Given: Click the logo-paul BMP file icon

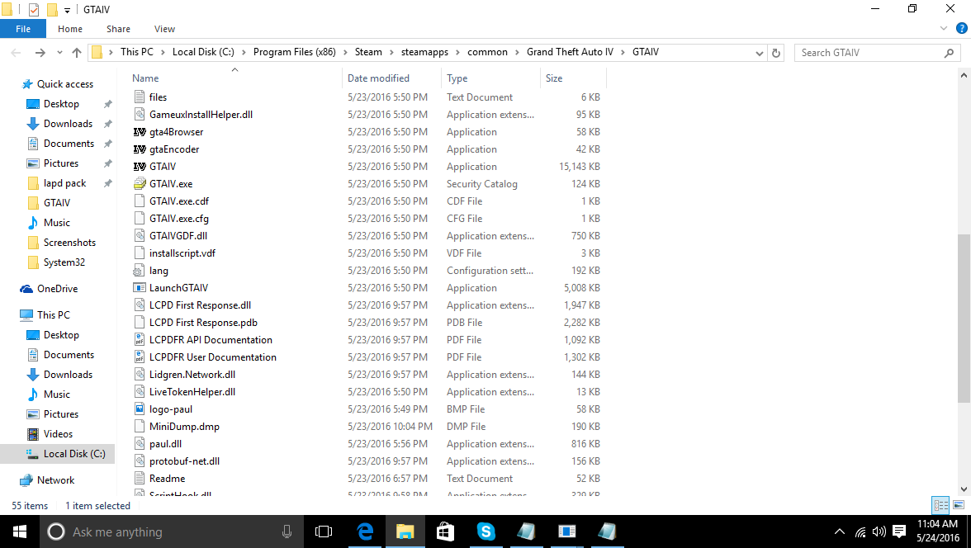Looking at the screenshot, I should [x=140, y=409].
